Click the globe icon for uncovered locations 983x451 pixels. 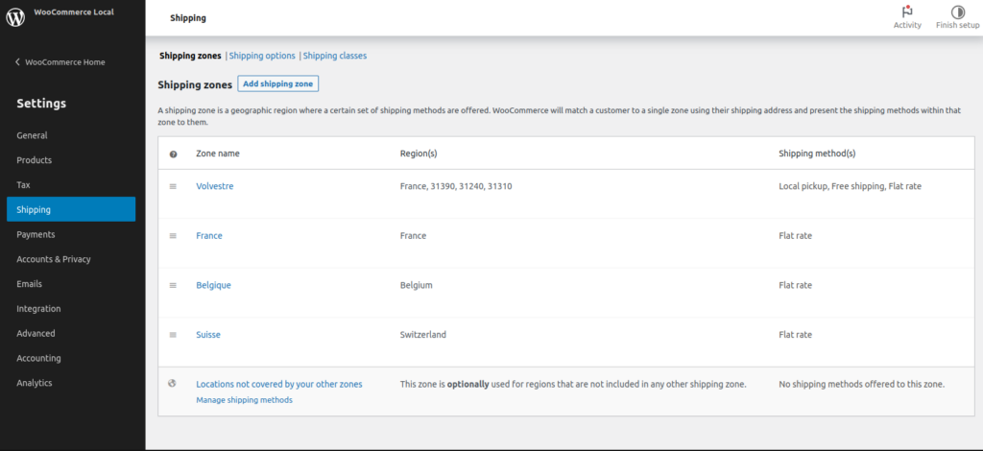coord(173,384)
